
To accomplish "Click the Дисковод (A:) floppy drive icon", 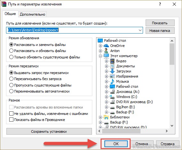I will coord(112,92).
